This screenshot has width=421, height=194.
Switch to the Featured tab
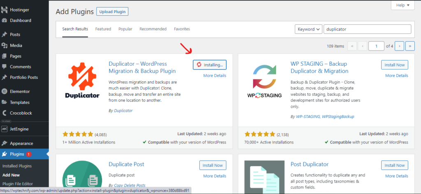pos(103,29)
